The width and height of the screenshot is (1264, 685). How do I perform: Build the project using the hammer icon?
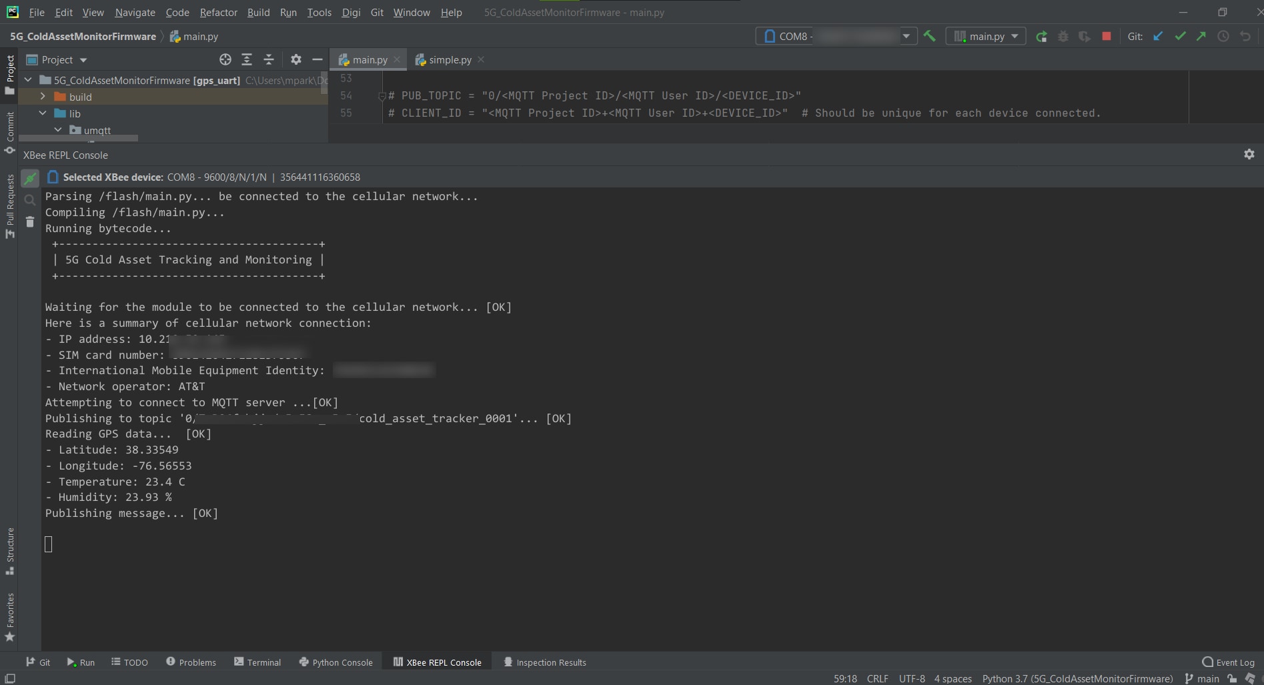(x=930, y=37)
